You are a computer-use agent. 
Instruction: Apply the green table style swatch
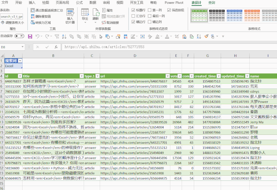tap(199, 16)
